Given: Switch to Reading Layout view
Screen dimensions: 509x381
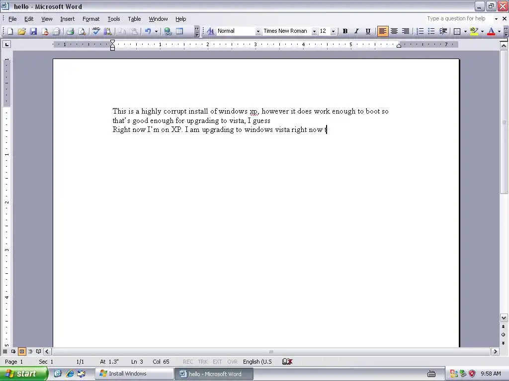Looking at the screenshot, I should click(39, 352).
